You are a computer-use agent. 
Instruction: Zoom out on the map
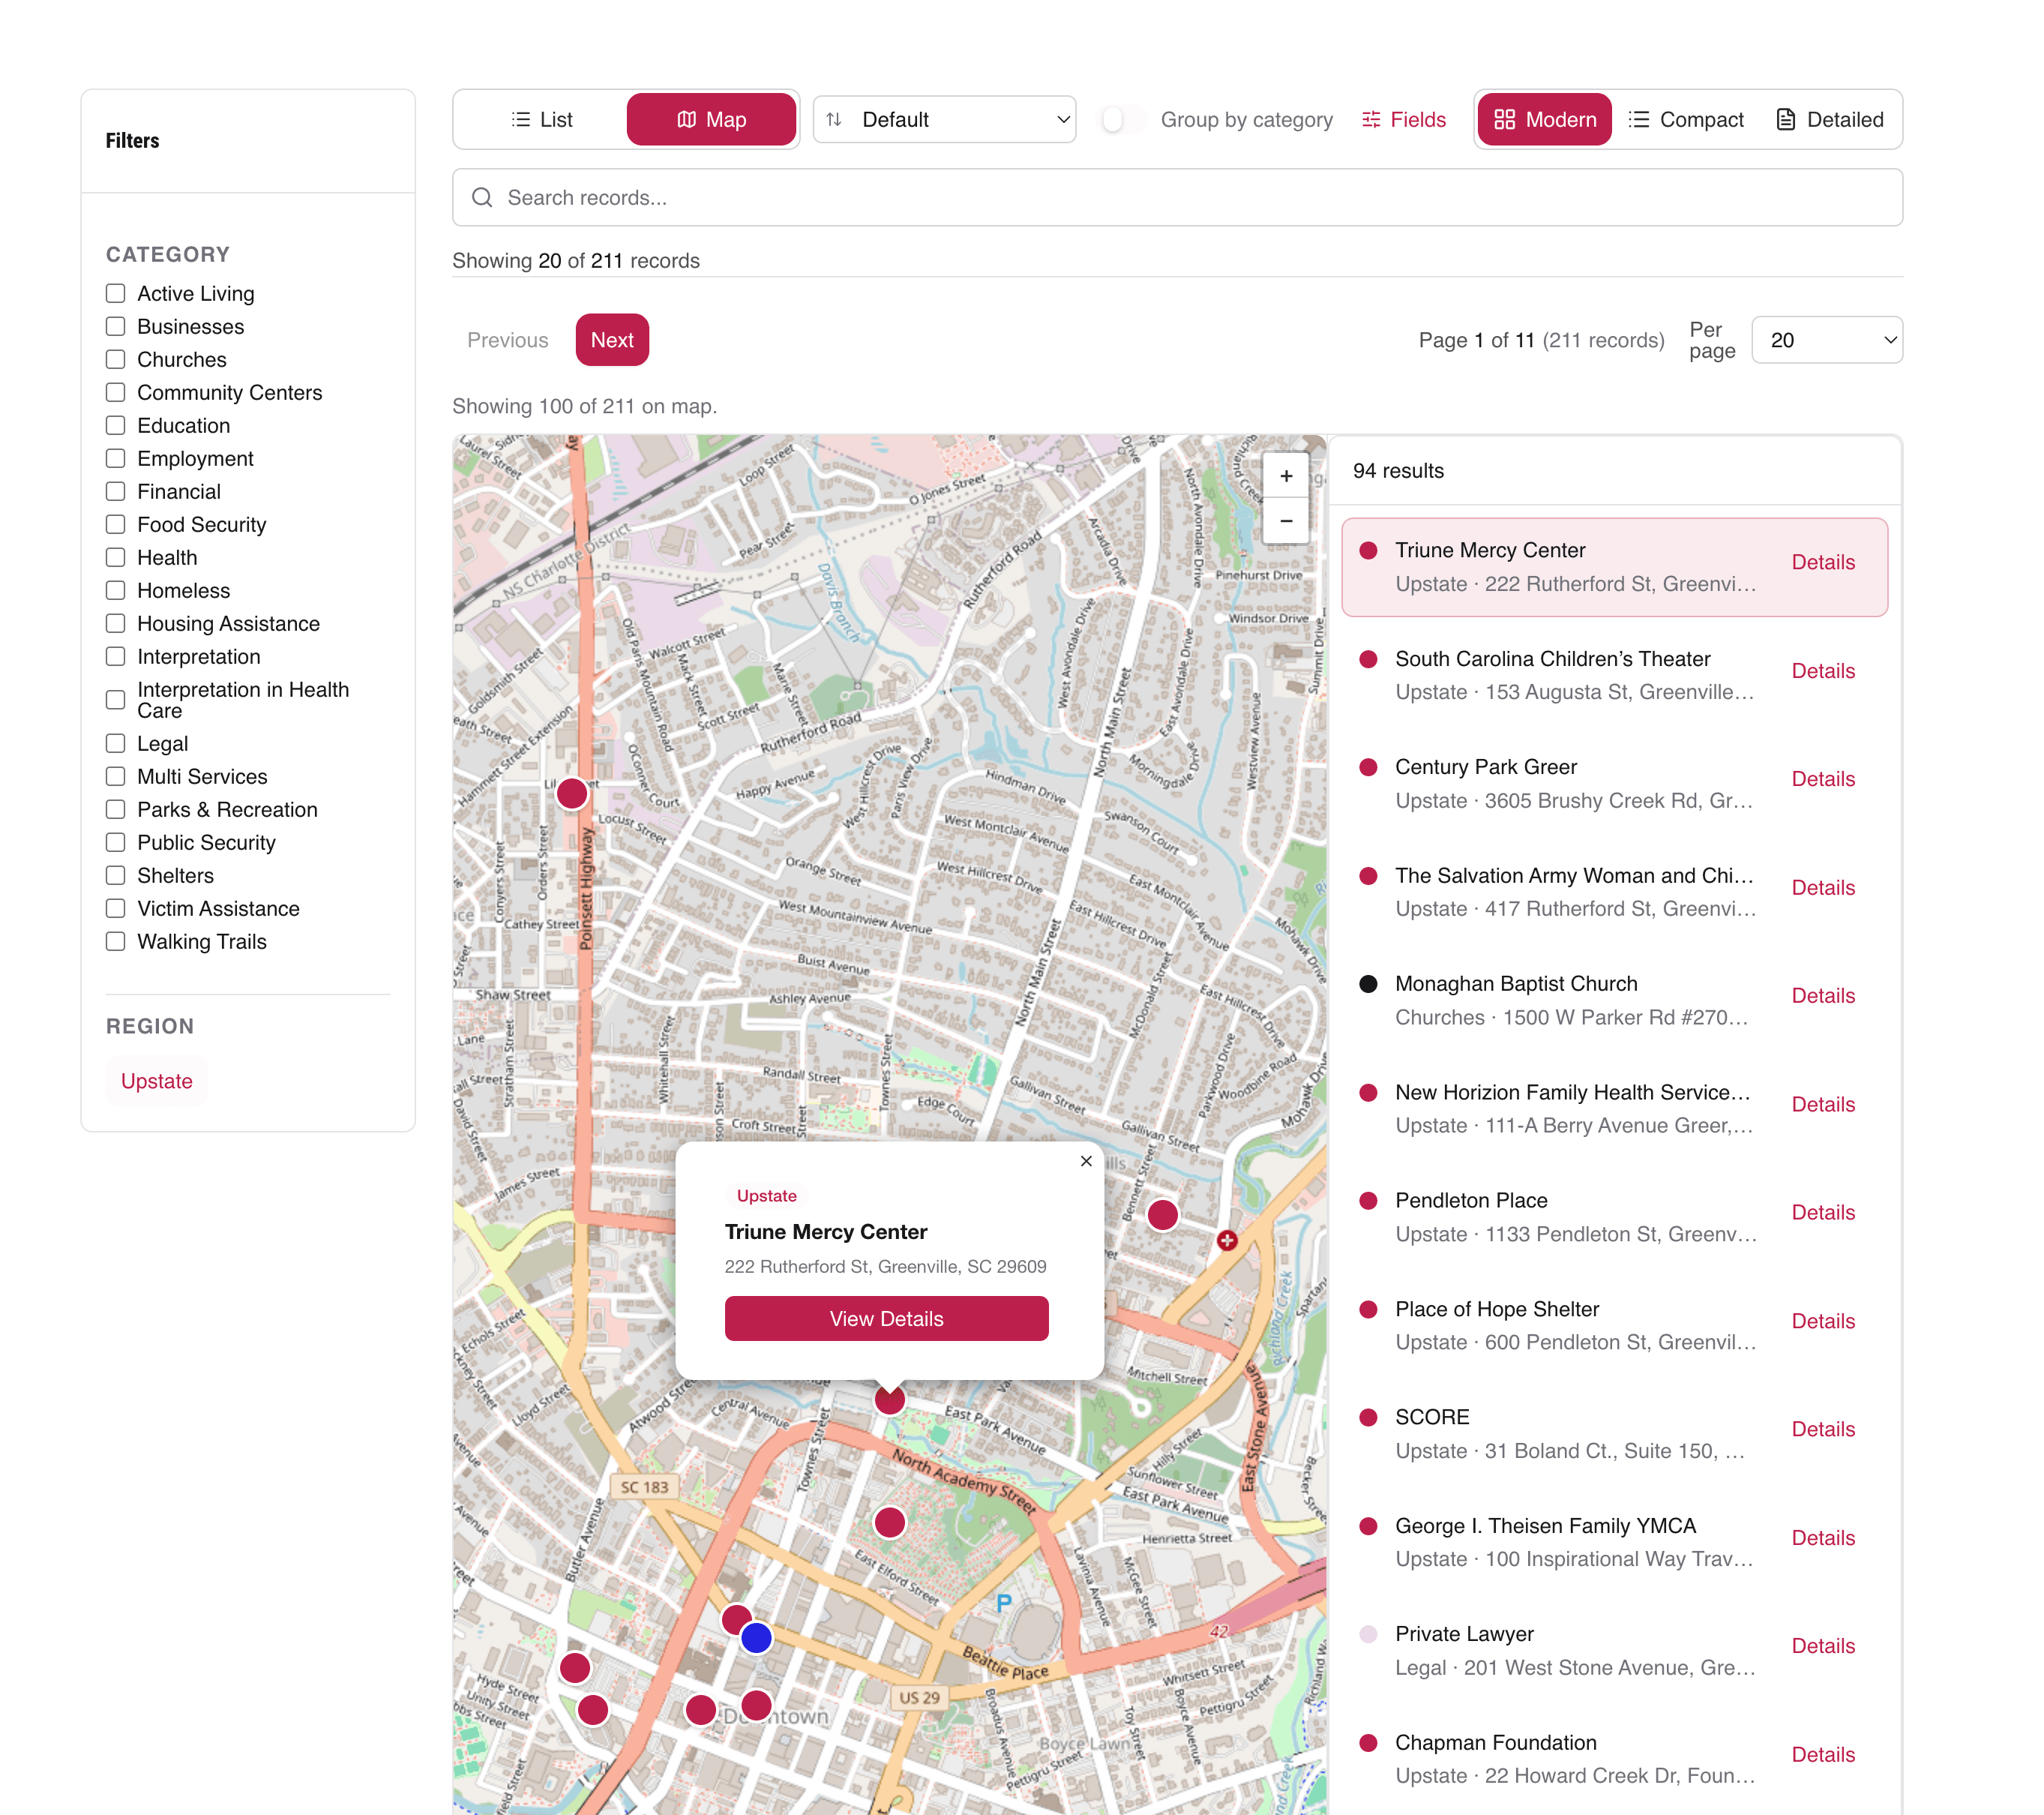click(1286, 522)
